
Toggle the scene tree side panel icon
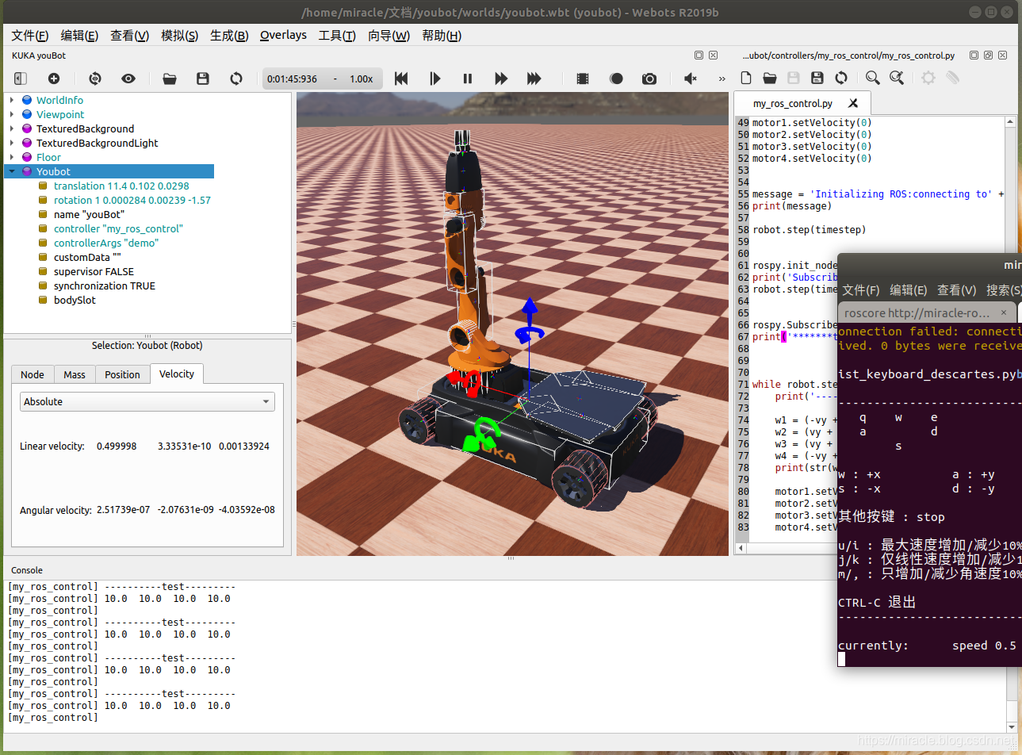click(x=21, y=79)
